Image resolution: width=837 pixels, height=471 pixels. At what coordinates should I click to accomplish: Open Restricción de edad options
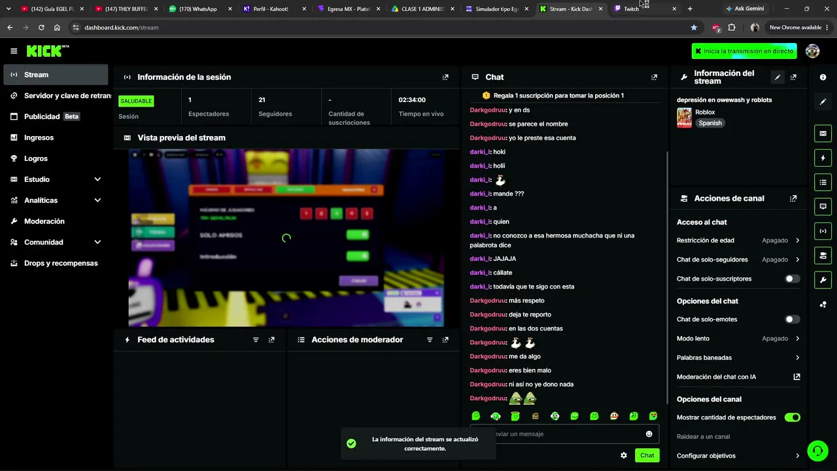tap(738, 241)
